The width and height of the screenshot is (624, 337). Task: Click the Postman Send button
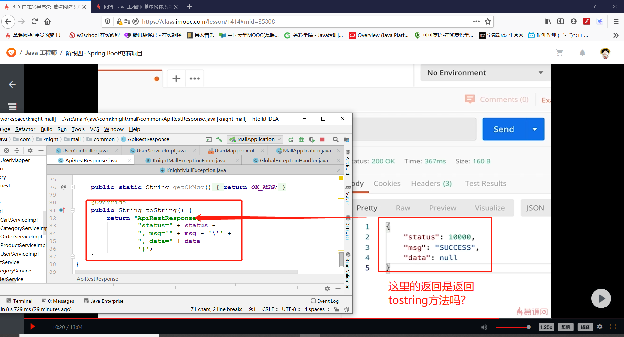point(504,129)
